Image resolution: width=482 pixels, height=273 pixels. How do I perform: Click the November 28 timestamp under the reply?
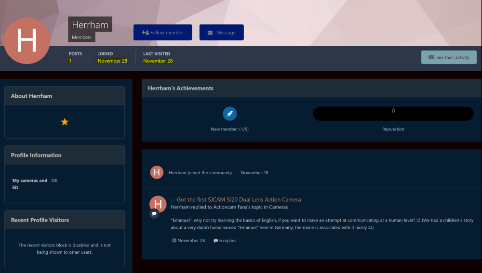click(x=191, y=240)
